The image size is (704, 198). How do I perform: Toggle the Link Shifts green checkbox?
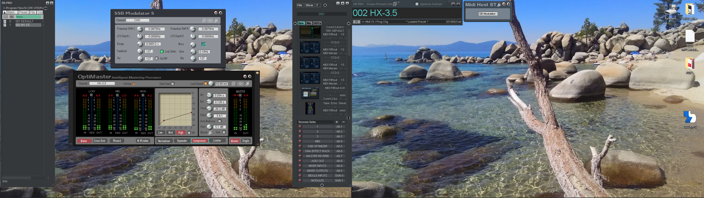pyautogui.click(x=162, y=52)
